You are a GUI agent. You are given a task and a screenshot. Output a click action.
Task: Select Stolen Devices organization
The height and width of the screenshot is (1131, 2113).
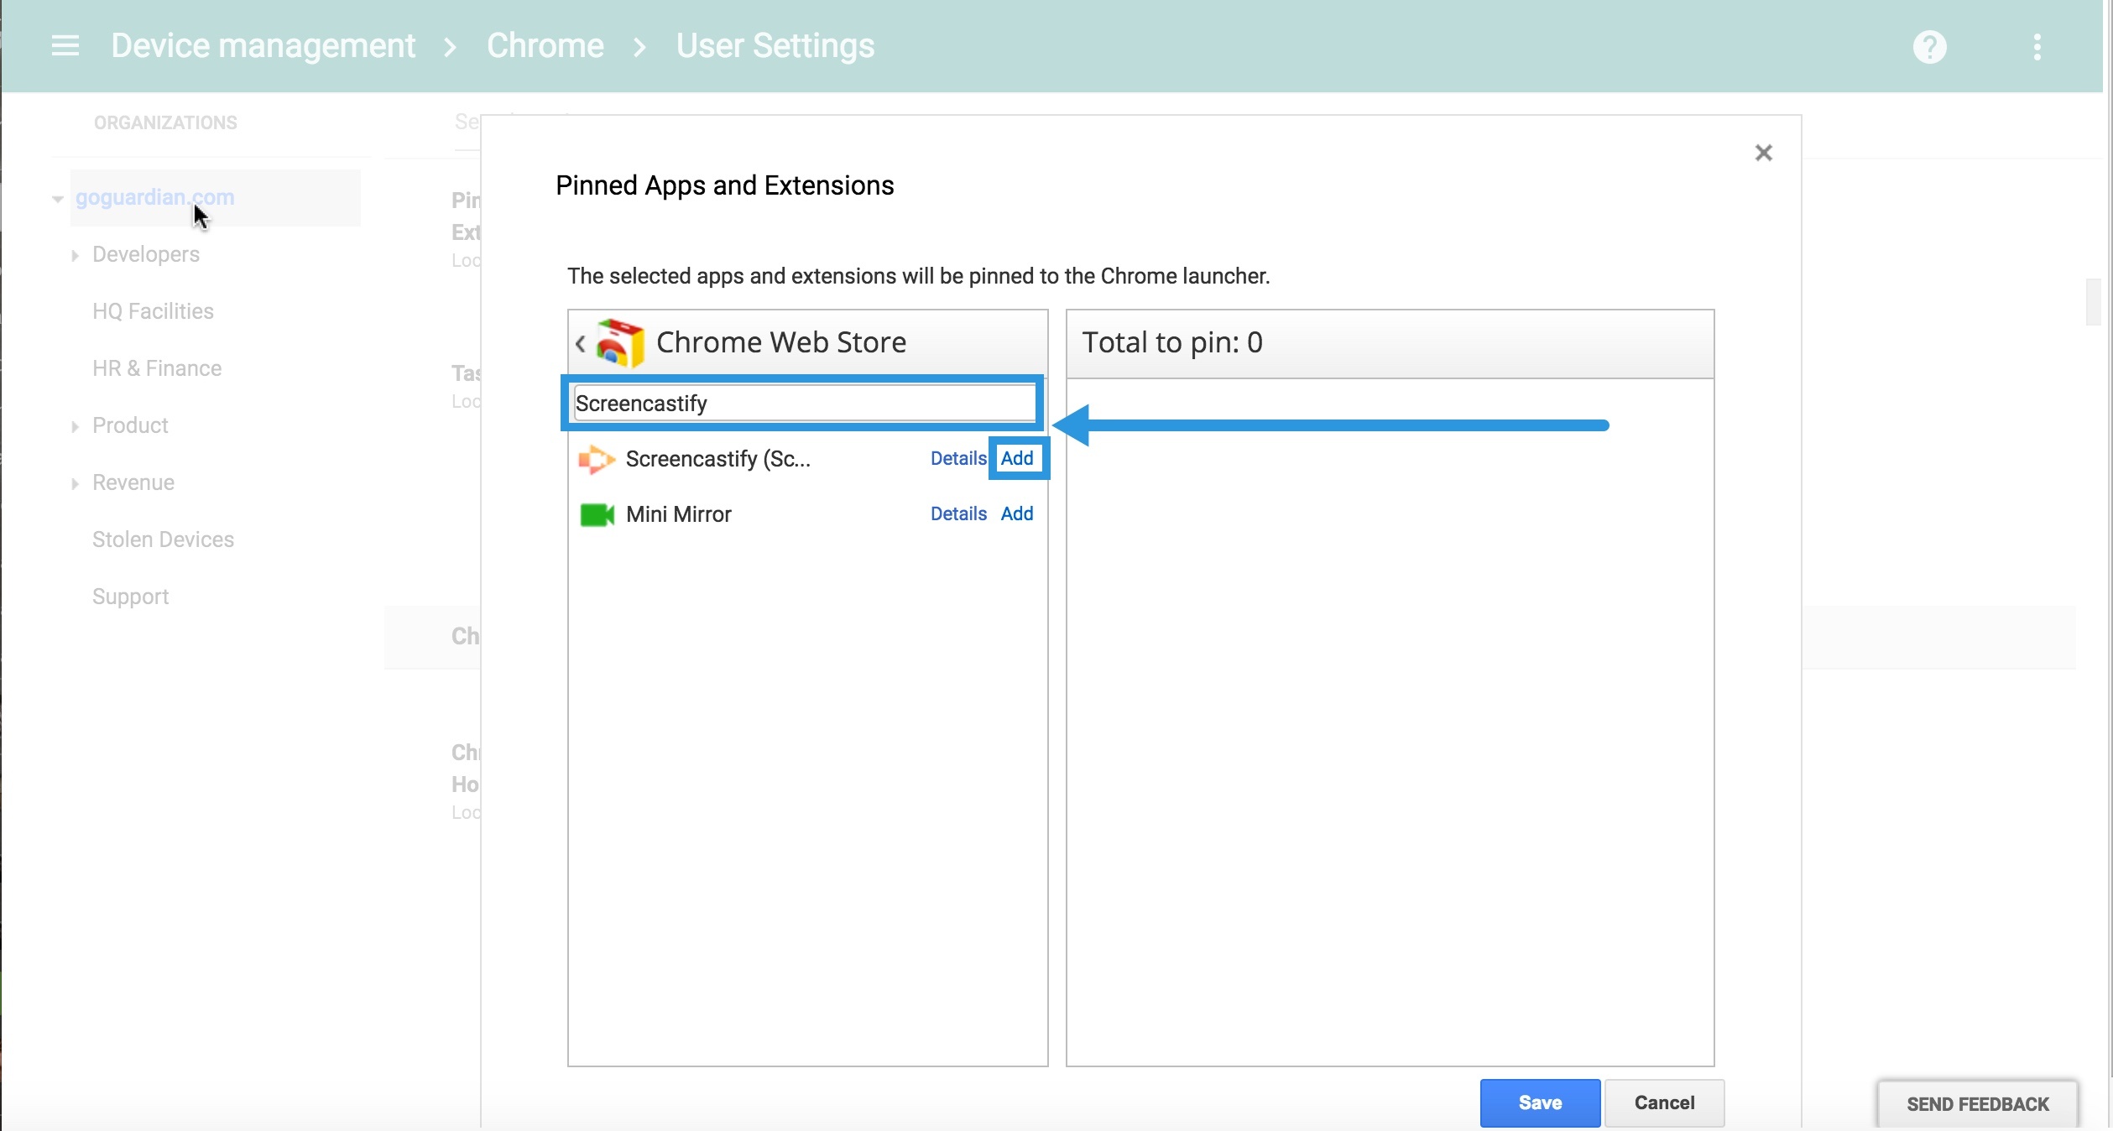coord(163,539)
